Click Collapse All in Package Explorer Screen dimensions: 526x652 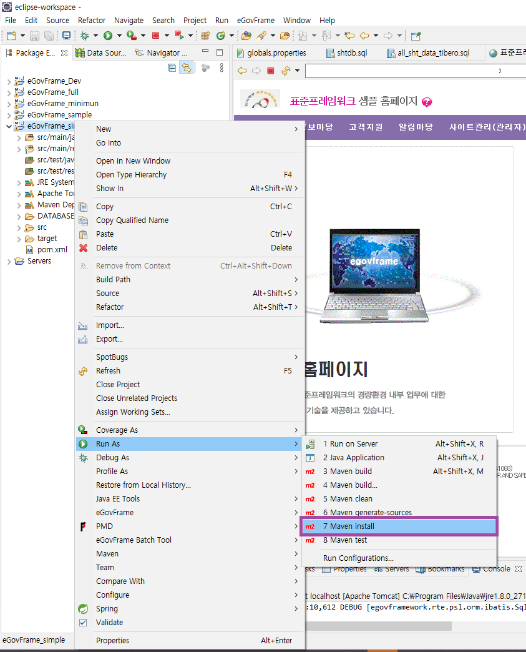[x=172, y=68]
